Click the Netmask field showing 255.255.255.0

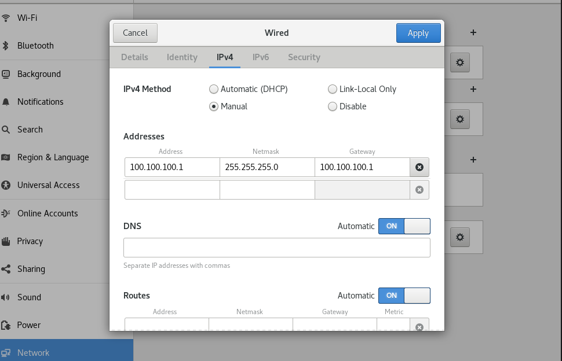tap(267, 167)
